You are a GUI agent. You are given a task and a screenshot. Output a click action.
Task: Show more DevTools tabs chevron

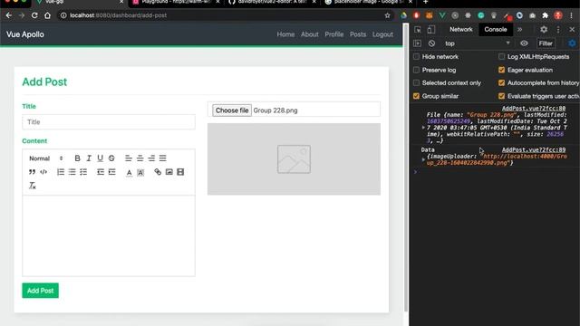point(519,30)
